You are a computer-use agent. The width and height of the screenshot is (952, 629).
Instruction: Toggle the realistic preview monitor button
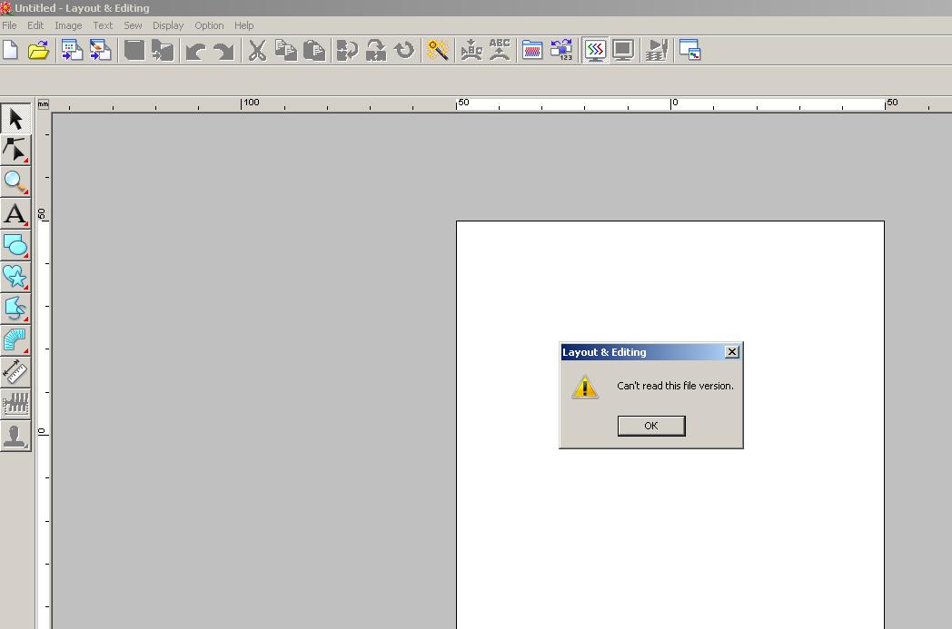[x=623, y=51]
